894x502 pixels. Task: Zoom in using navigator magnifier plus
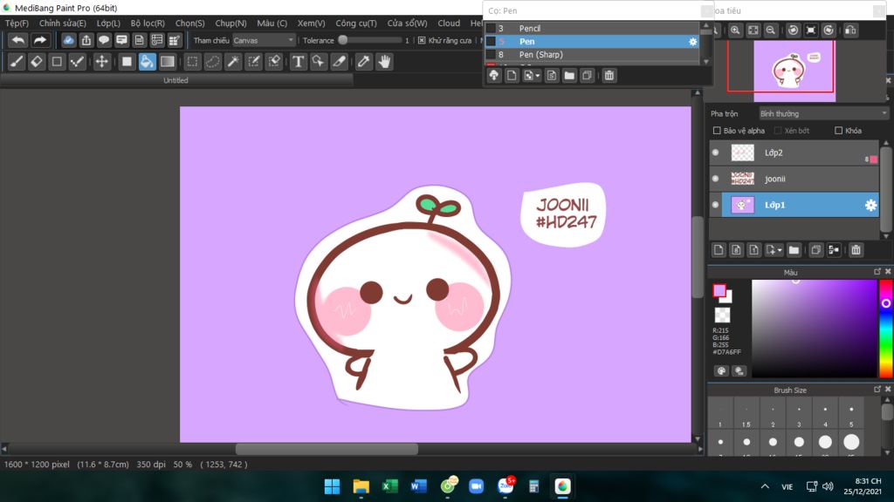[735, 31]
